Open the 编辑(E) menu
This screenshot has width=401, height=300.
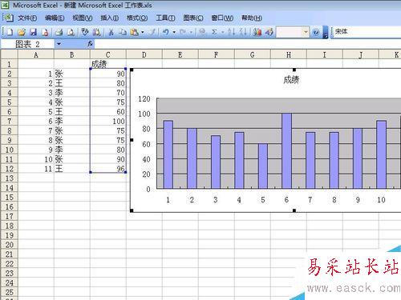pyautogui.click(x=55, y=18)
